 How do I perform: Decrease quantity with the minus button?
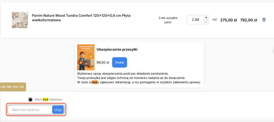point(206,22)
